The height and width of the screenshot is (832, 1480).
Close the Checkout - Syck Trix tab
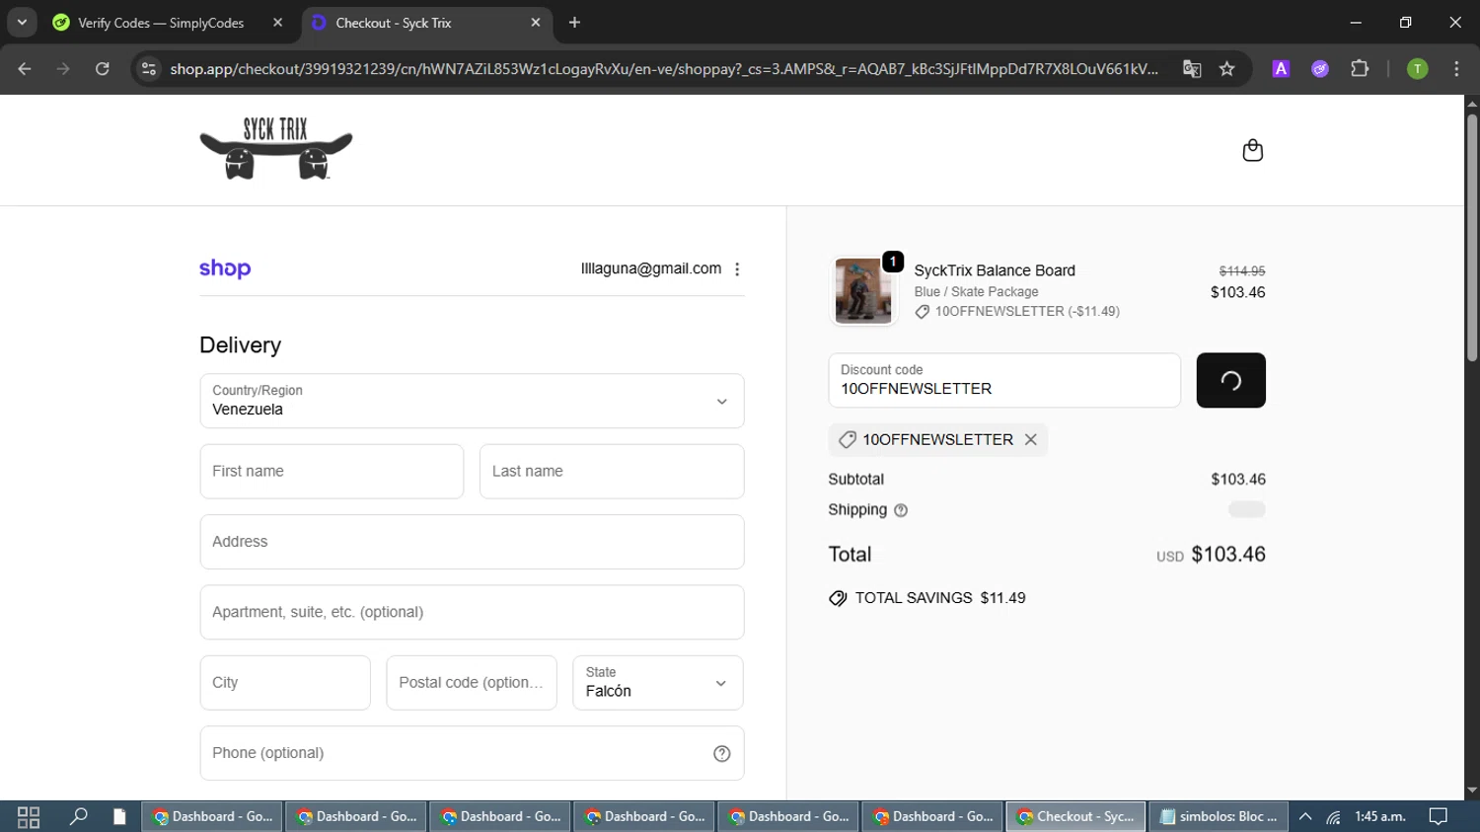point(535,22)
